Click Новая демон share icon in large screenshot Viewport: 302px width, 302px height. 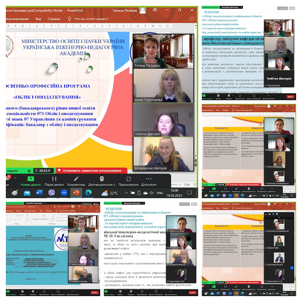click(31, 179)
